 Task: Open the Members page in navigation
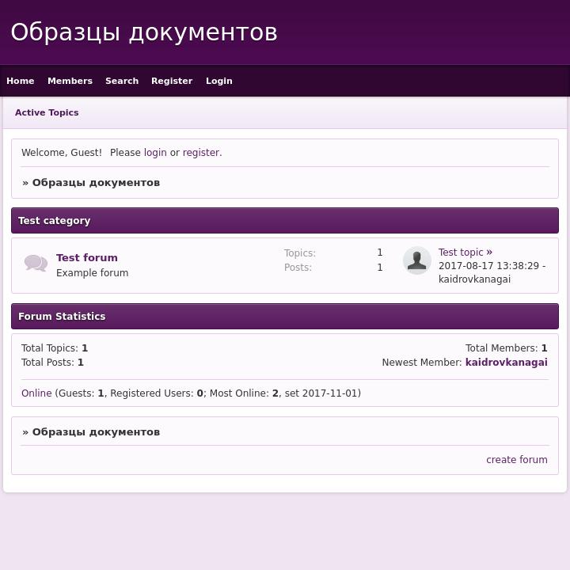point(70,81)
